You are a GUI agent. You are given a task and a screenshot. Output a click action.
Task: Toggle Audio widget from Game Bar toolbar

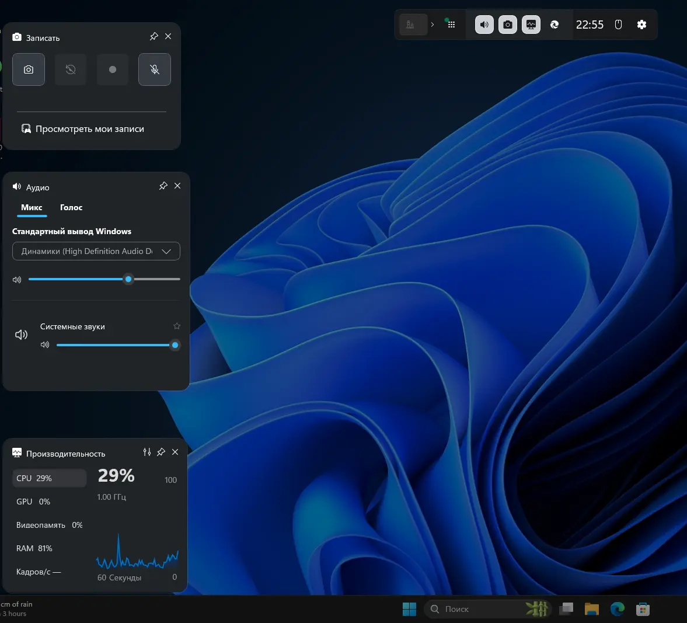pos(484,25)
